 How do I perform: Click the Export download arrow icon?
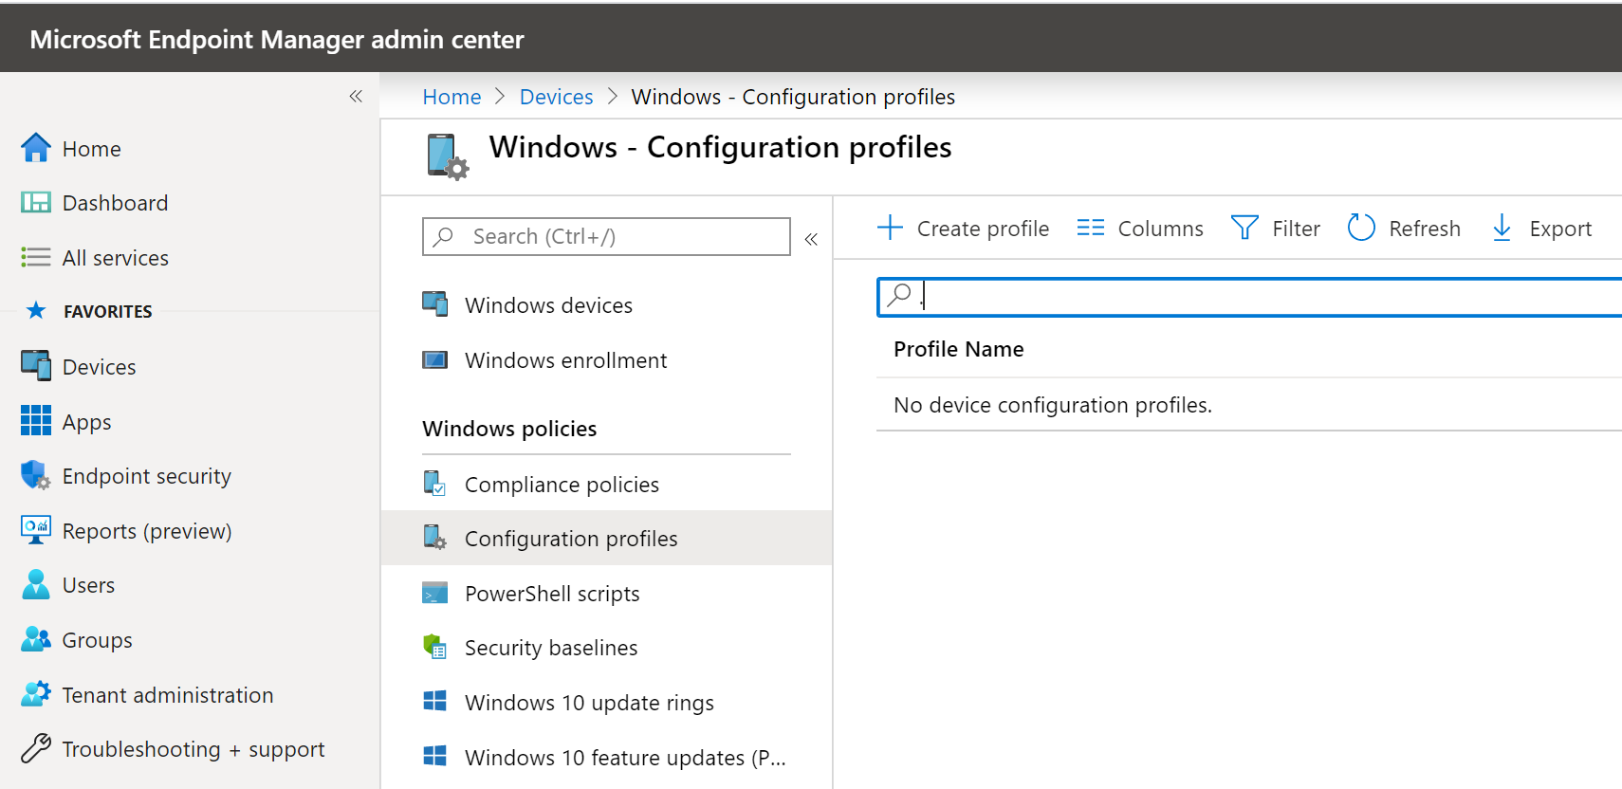coord(1502,228)
